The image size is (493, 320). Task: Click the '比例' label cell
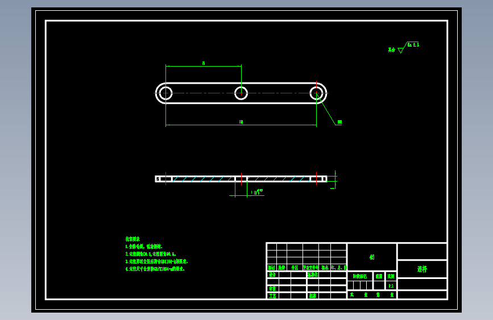coord(391,276)
